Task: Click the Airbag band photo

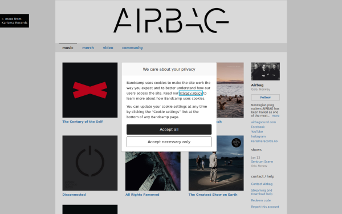Action: 266,71
